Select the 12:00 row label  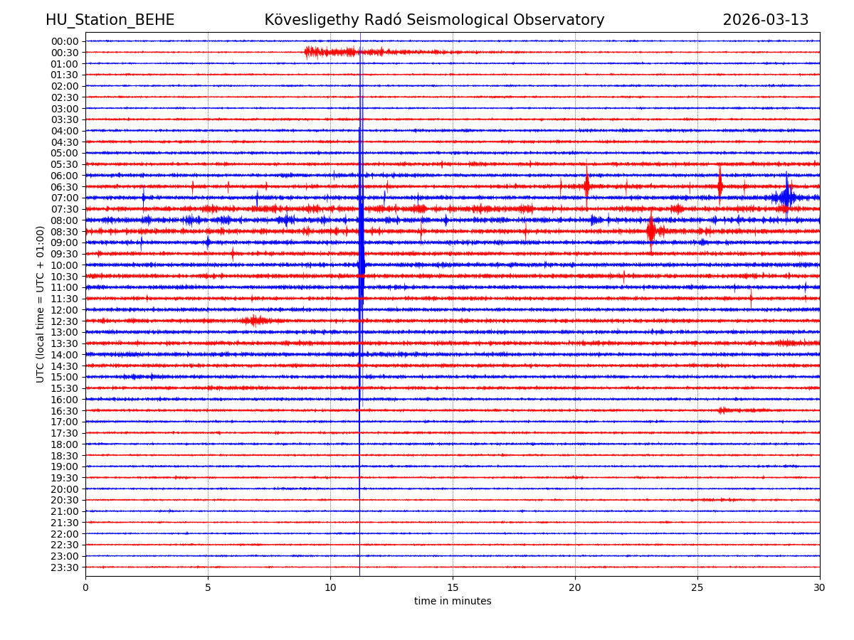click(x=65, y=310)
